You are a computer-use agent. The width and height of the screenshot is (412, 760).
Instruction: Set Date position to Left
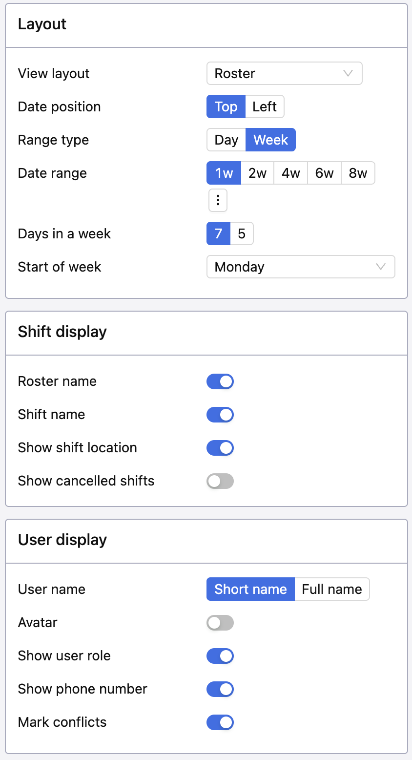[265, 106]
